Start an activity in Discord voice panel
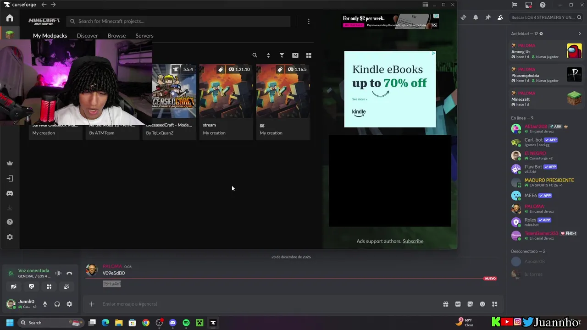Viewport: 587px width, 330px height. [49, 286]
